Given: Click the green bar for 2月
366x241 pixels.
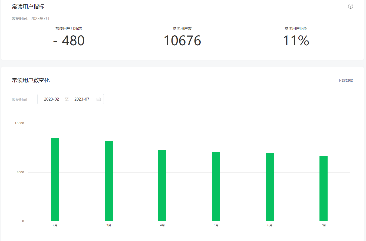Looking at the screenshot, I should tap(55, 180).
